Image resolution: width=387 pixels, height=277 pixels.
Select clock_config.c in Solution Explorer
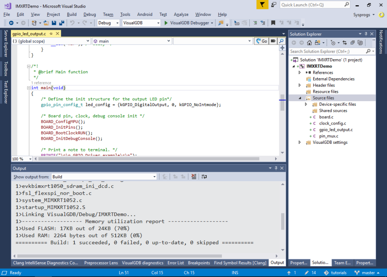[x=333, y=123]
